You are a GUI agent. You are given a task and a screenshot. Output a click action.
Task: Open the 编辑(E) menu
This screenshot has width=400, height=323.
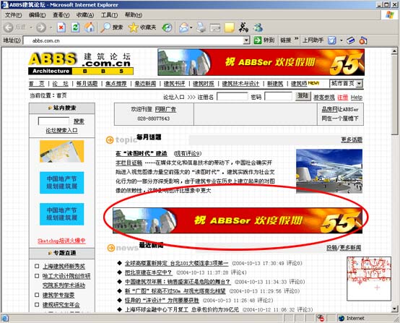(x=37, y=15)
